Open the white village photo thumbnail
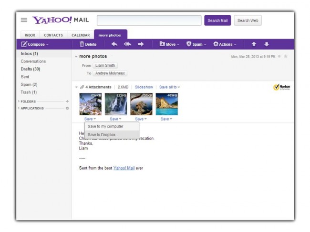 (90, 104)
